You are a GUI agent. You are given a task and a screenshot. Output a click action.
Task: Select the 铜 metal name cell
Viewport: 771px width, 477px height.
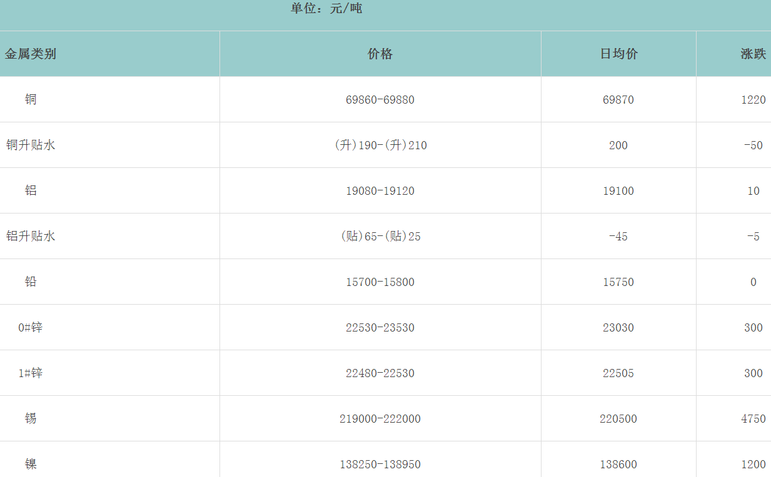coord(31,99)
